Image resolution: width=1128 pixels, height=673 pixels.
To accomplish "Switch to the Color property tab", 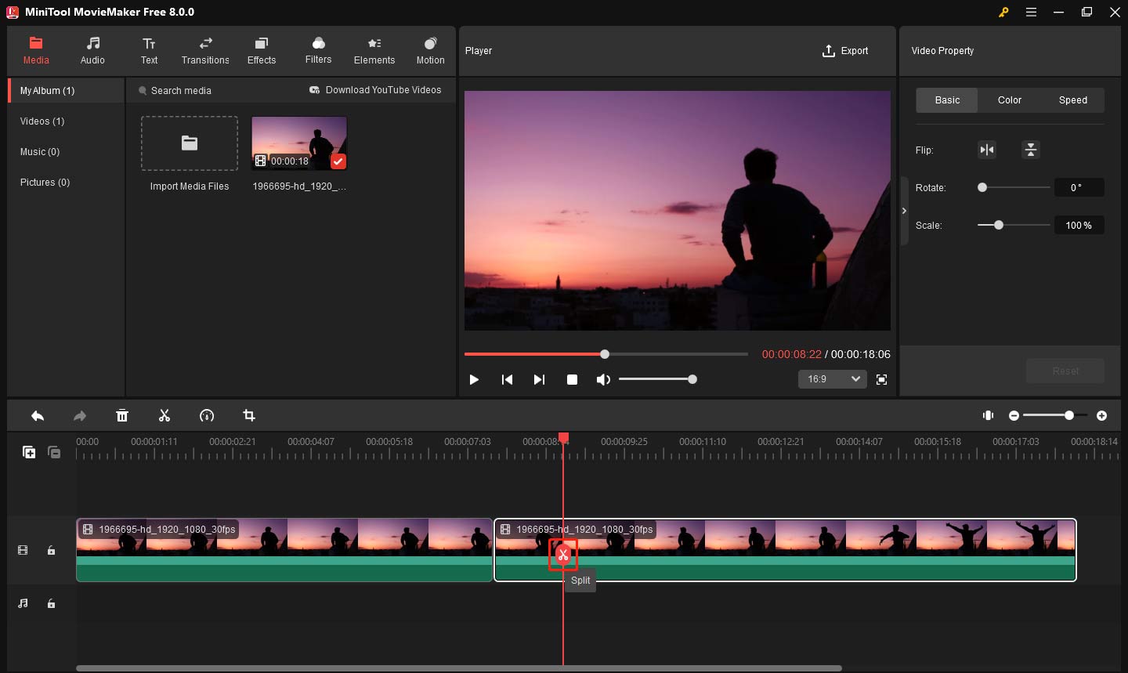I will coord(1010,100).
